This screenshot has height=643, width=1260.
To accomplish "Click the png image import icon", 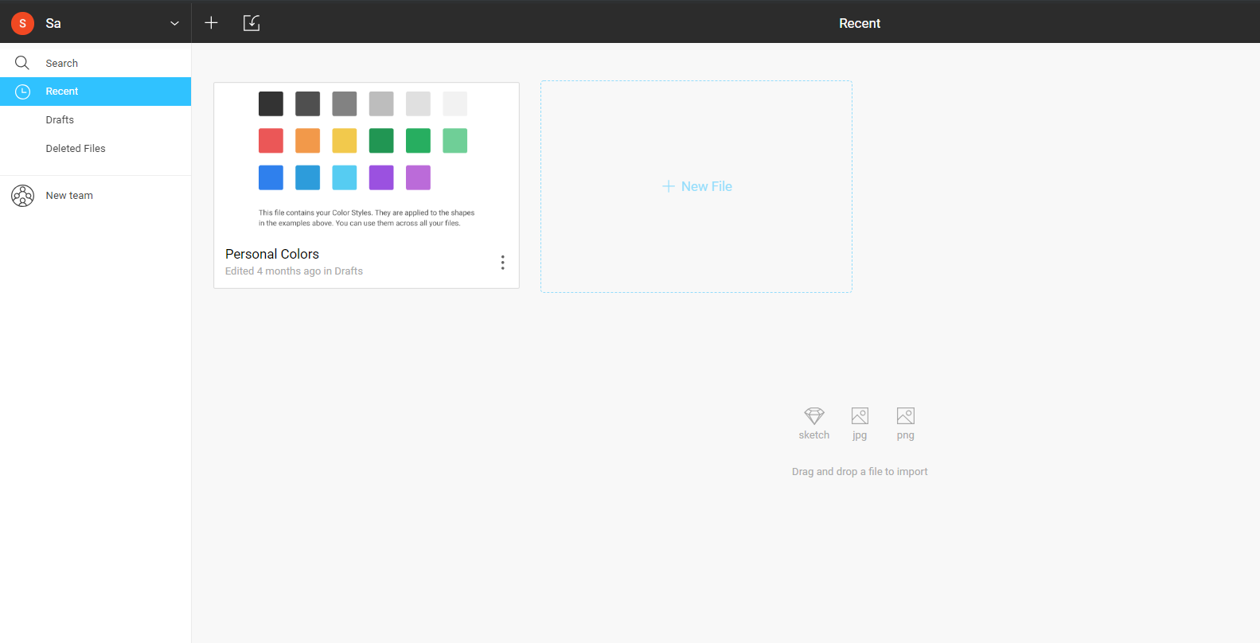I will pos(905,416).
